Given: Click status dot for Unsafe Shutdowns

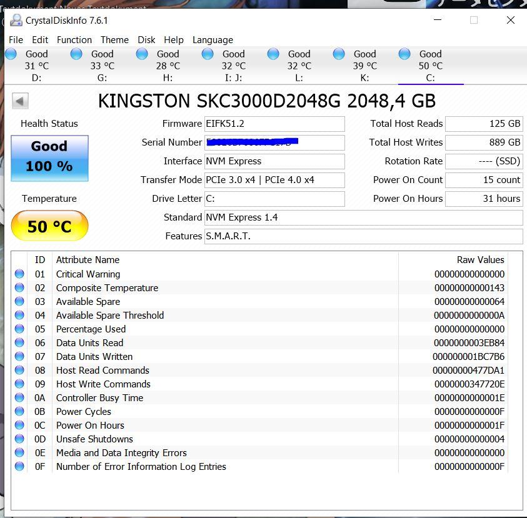Looking at the screenshot, I should tap(19, 439).
